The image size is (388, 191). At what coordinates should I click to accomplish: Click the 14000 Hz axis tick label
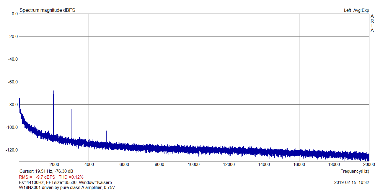click(264, 164)
